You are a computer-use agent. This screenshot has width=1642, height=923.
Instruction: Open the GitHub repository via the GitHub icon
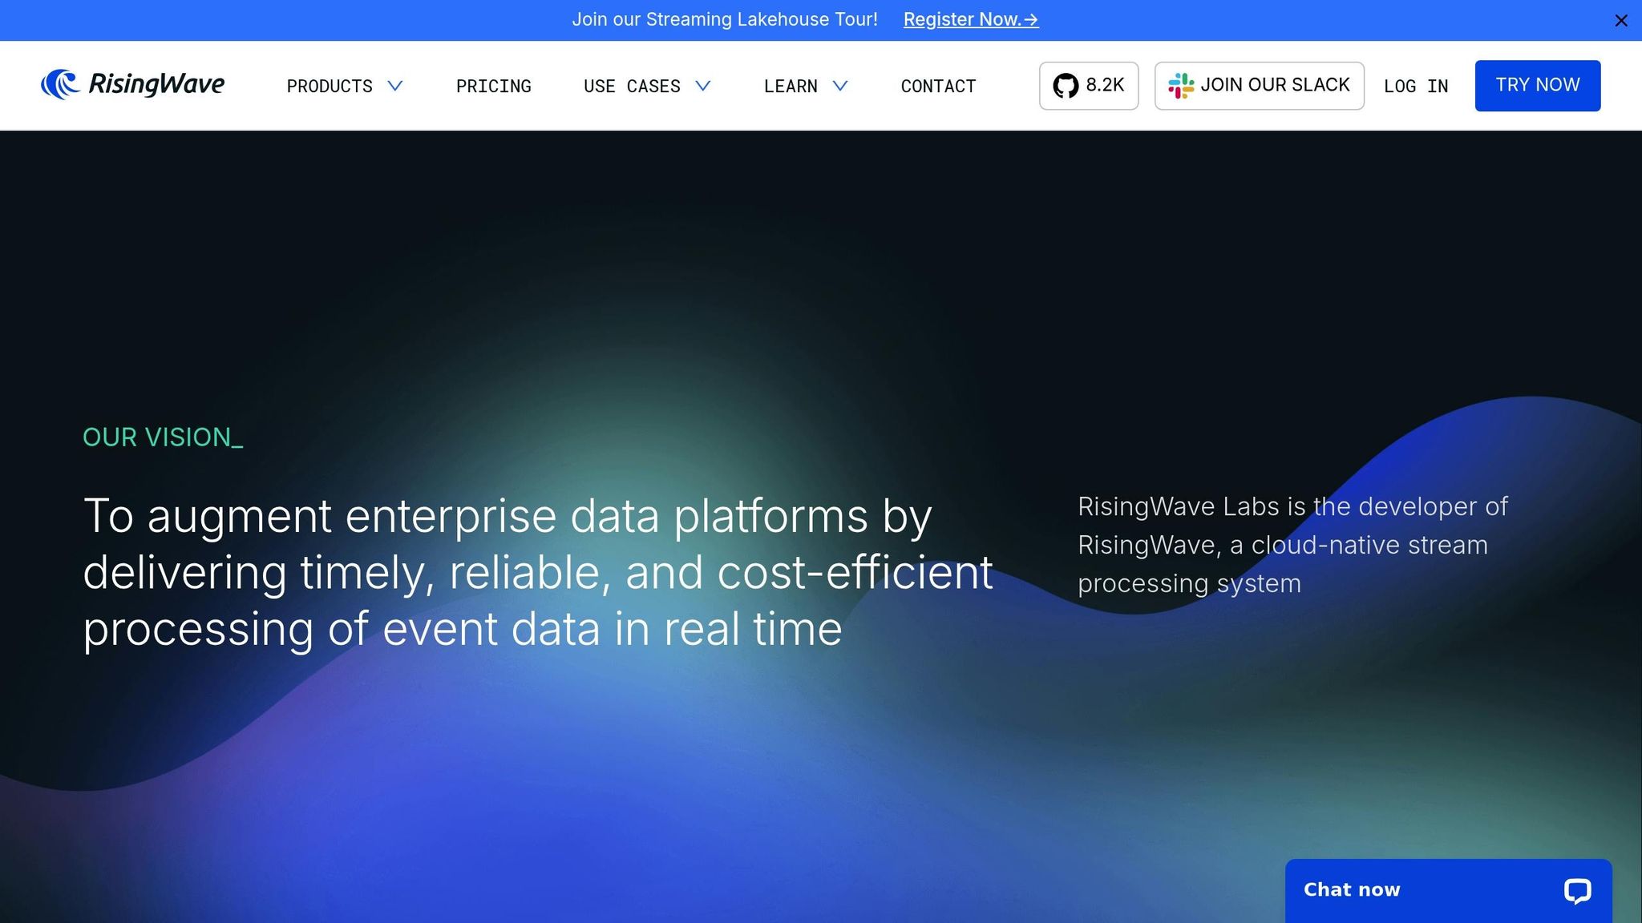(x=1066, y=85)
